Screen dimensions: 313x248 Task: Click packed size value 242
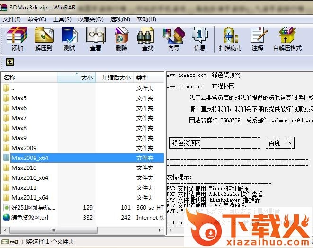pos(125,218)
